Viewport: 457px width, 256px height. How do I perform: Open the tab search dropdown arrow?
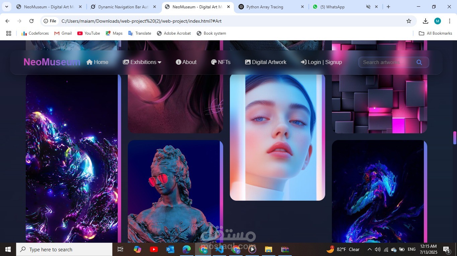tap(6, 7)
